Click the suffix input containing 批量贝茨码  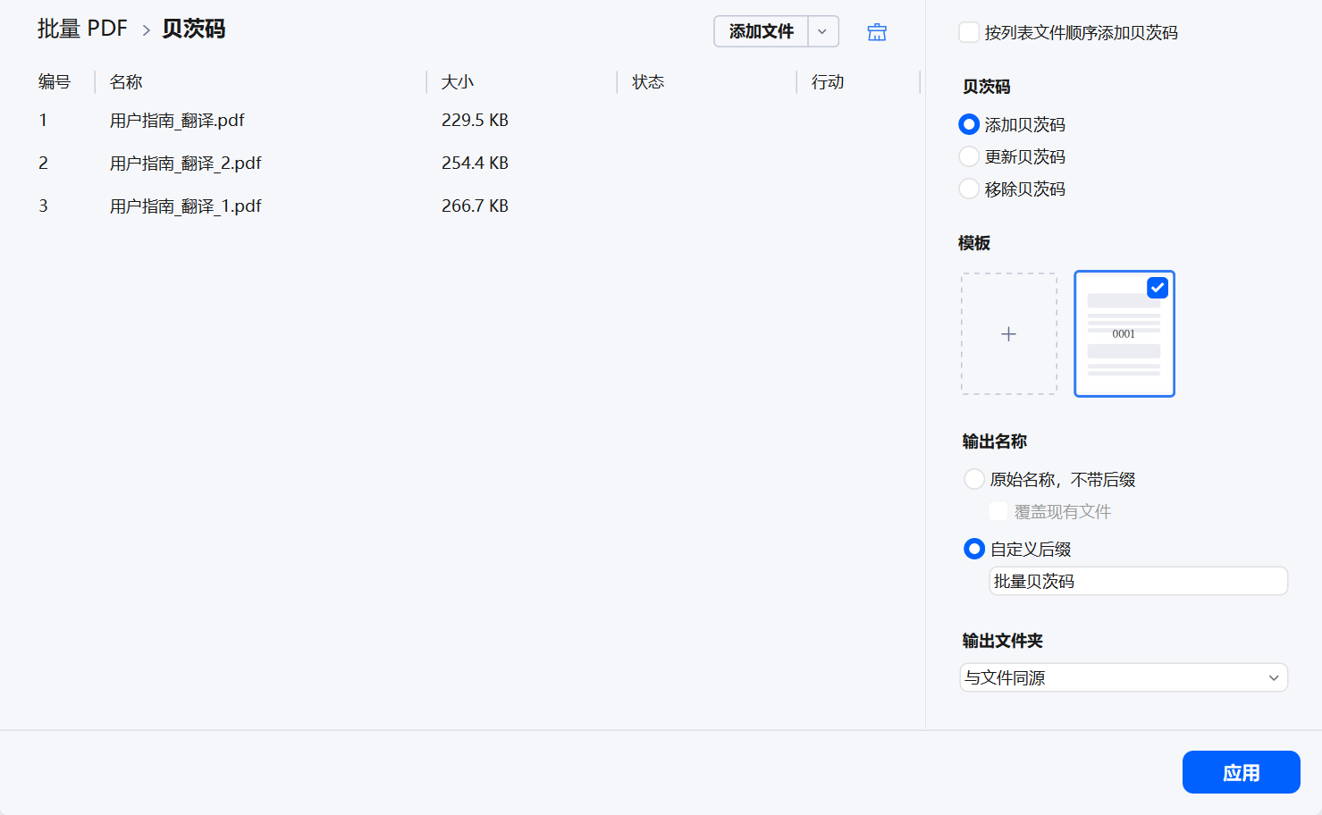1137,581
